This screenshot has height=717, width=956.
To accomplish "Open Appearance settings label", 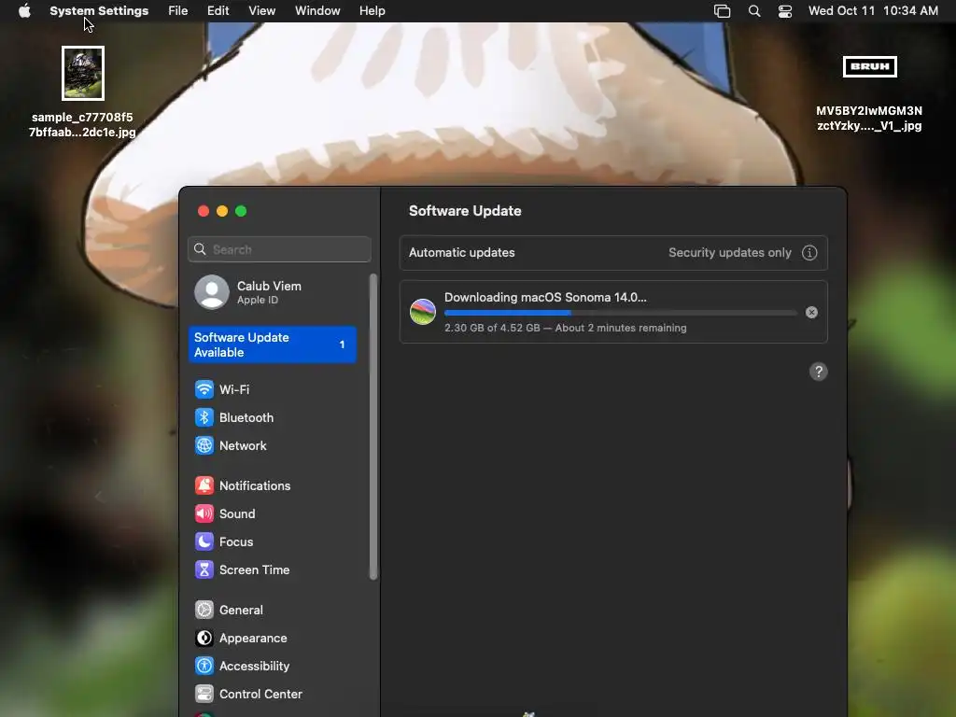I will coord(253,638).
